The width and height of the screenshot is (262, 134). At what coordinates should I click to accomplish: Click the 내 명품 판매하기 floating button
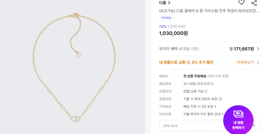[238, 120]
